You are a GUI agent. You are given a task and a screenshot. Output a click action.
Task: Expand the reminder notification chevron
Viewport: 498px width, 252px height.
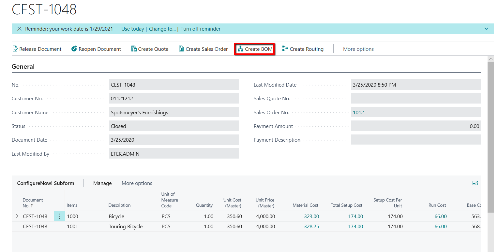486,29
